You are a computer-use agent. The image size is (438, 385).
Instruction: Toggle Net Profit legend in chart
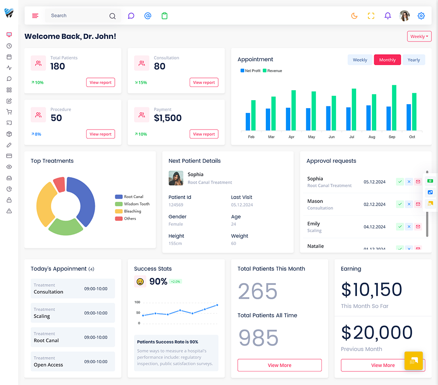pyautogui.click(x=250, y=71)
